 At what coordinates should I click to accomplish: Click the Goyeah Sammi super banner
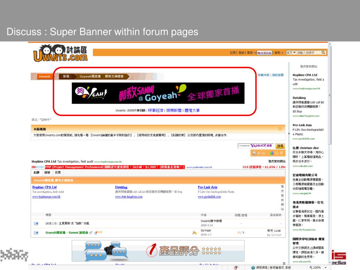click(158, 93)
